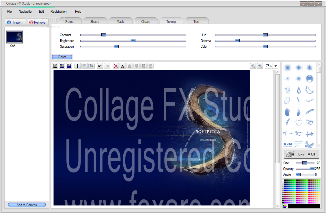This screenshot has height=213, width=326.
Task: Open the Registration menu
Action: pyautogui.click(x=58, y=12)
